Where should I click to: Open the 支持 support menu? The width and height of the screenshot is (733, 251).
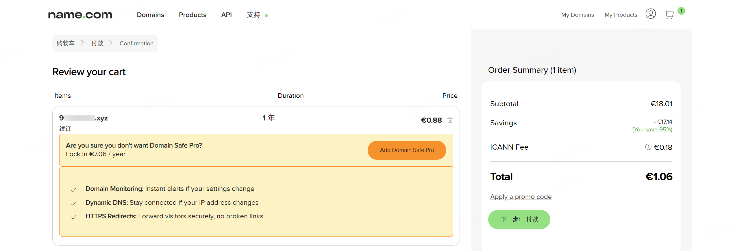coord(254,15)
